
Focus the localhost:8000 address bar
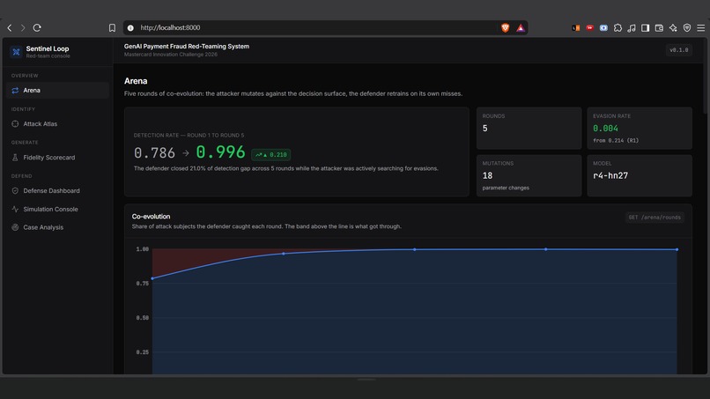313,27
